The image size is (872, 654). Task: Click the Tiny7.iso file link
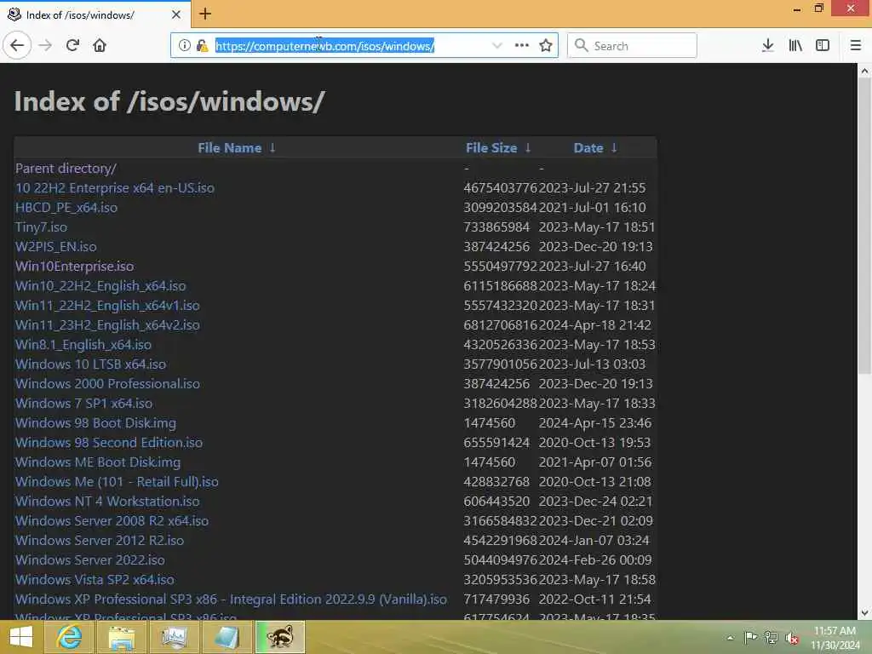41,227
